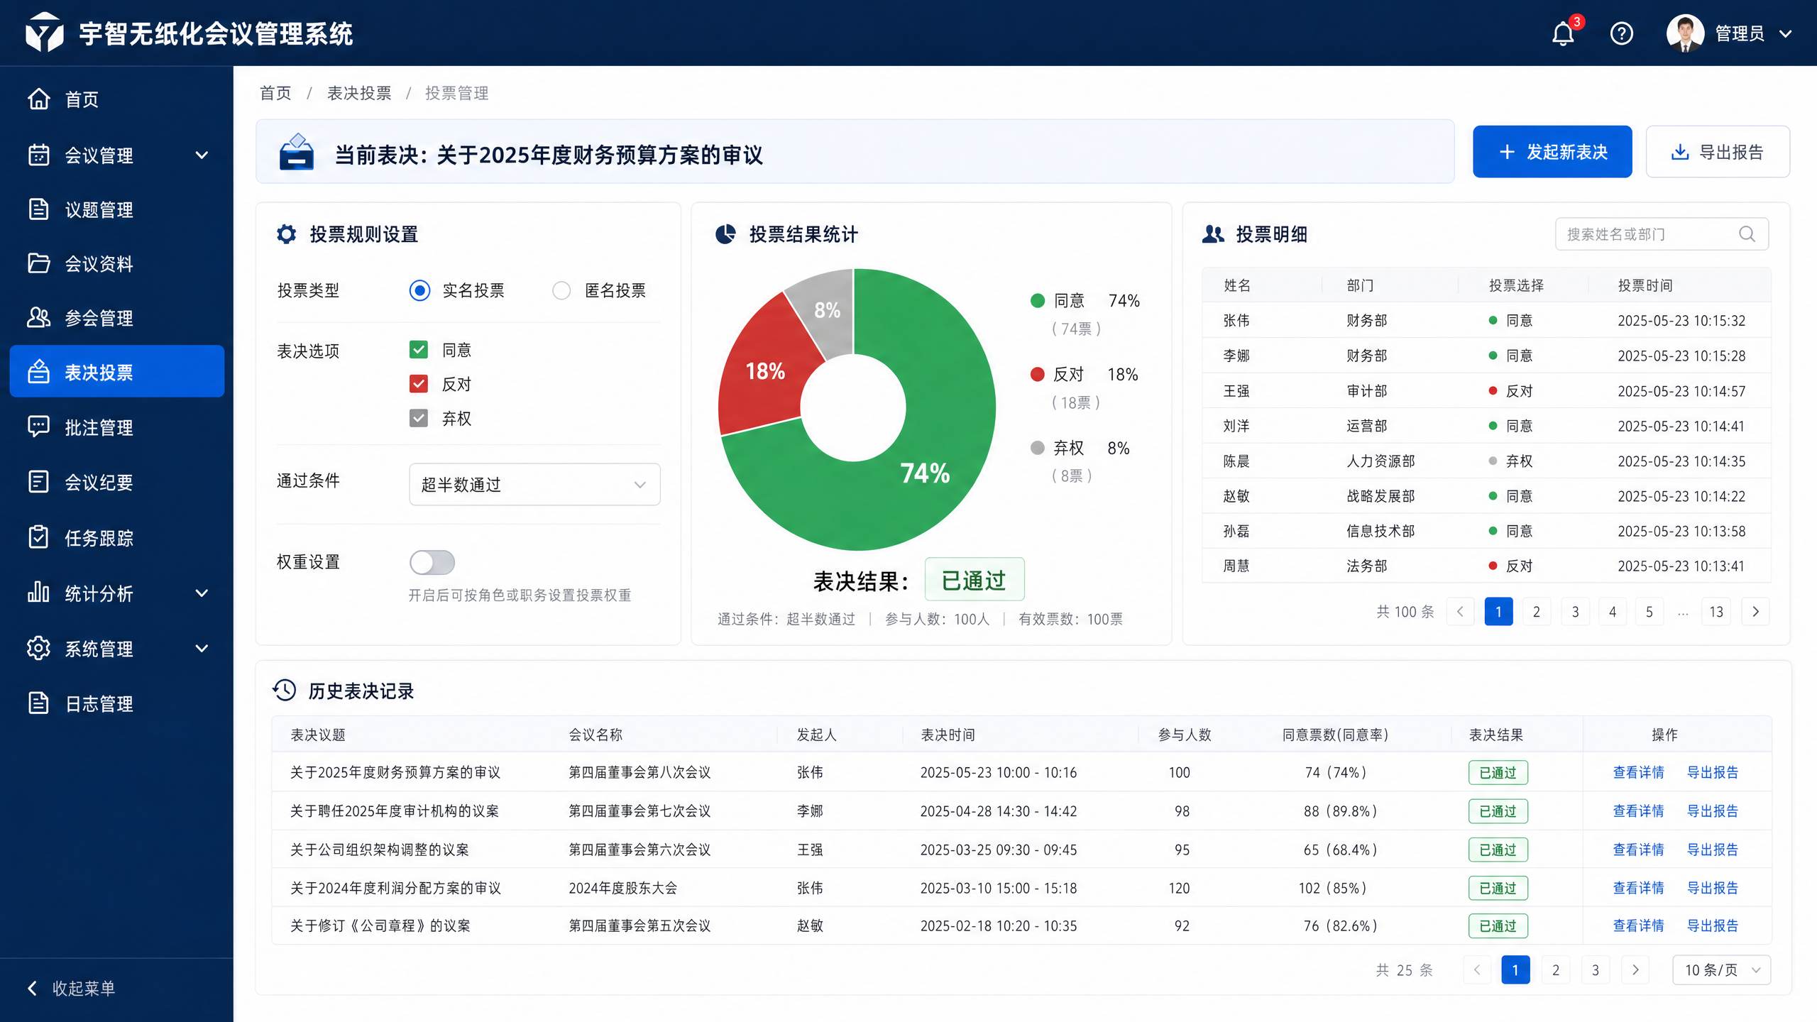
Task: Click the 议题管理 document icon
Action: point(39,209)
